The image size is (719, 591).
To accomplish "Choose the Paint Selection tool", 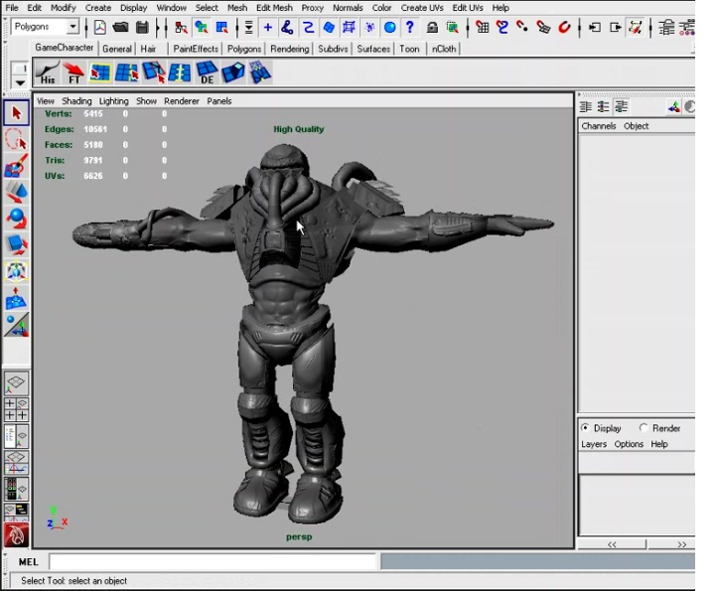I will [x=17, y=166].
